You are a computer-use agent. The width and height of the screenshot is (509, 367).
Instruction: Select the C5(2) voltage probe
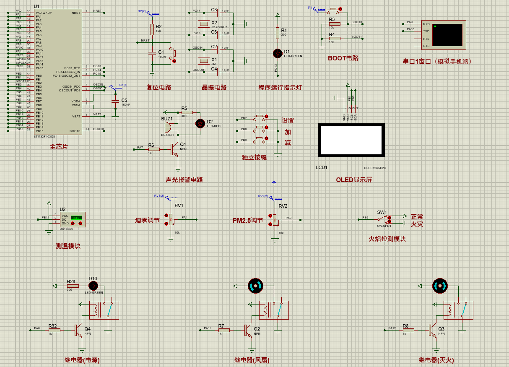coord(116,87)
